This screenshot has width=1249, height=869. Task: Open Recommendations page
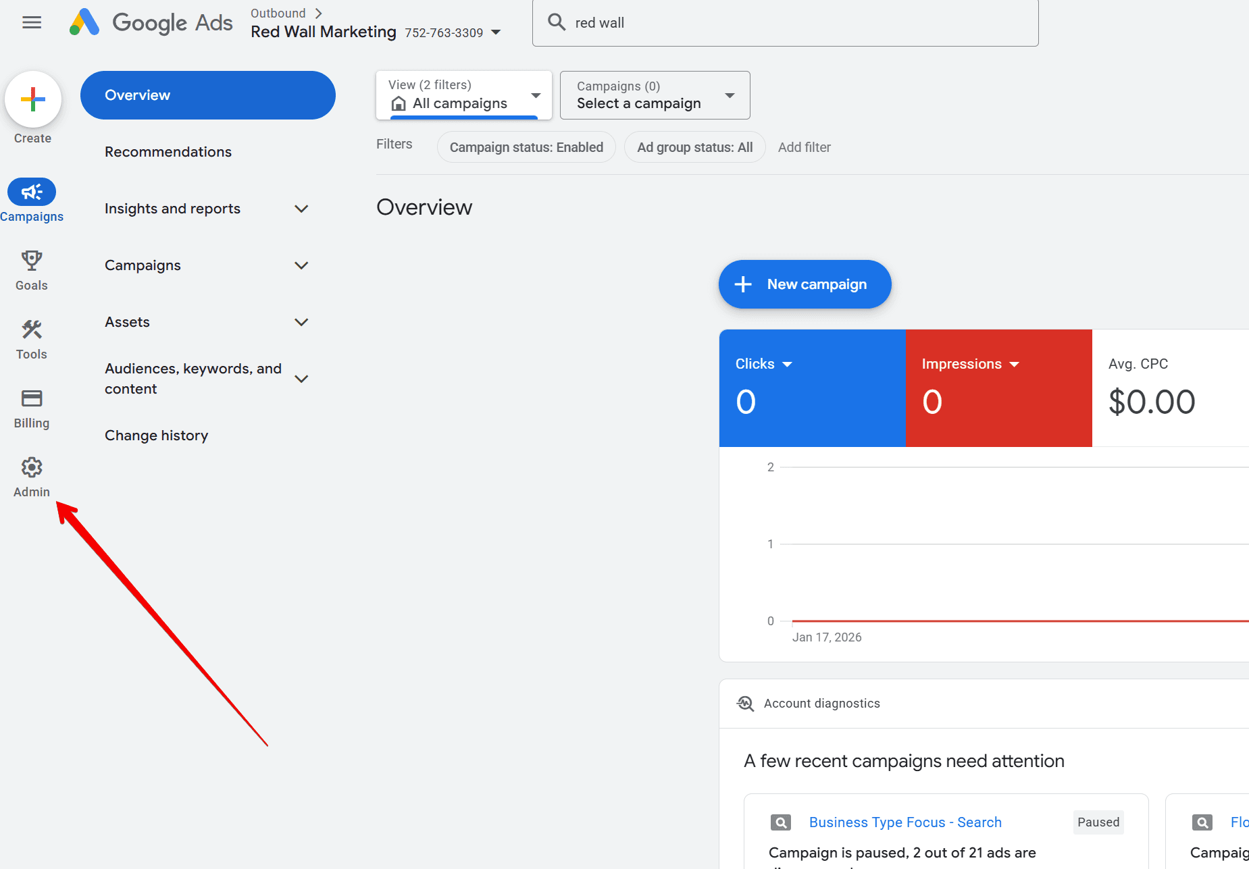168,152
